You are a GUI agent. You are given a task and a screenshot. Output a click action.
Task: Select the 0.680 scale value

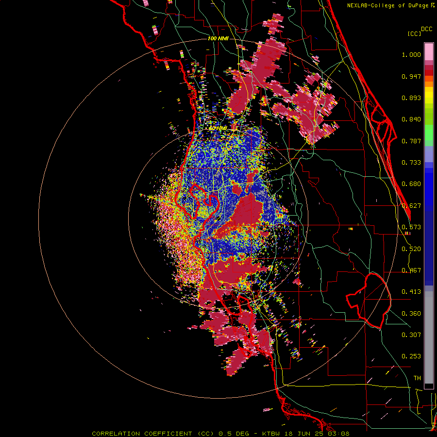click(x=411, y=184)
